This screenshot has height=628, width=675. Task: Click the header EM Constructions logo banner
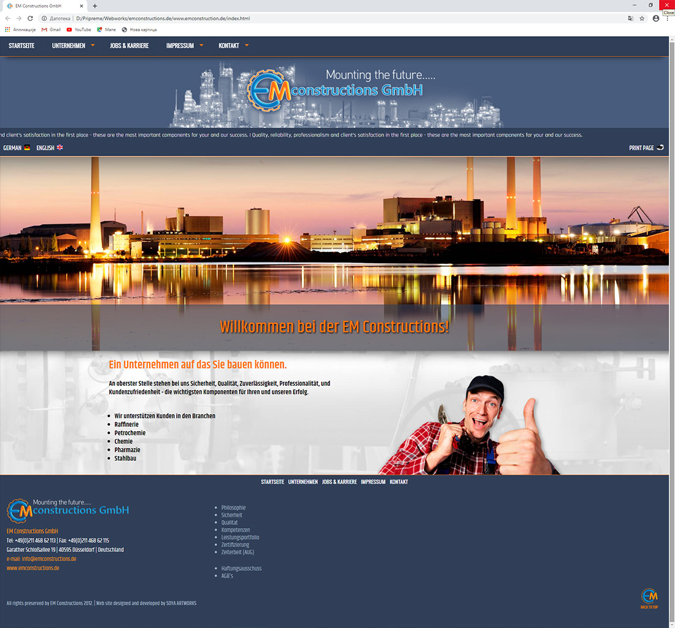click(336, 92)
